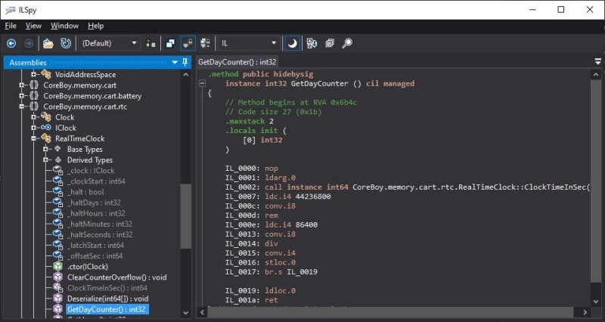Expand the Base Types node

pos(45,149)
